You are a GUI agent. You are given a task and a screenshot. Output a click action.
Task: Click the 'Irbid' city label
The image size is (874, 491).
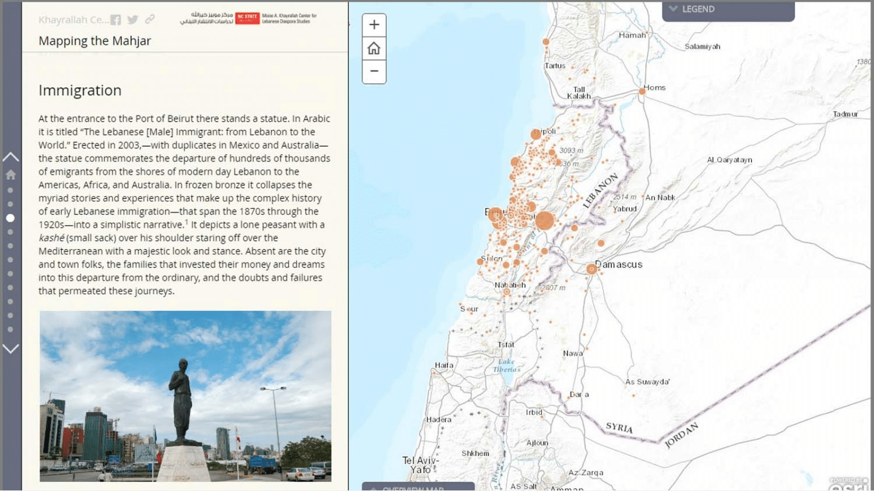pos(534,412)
